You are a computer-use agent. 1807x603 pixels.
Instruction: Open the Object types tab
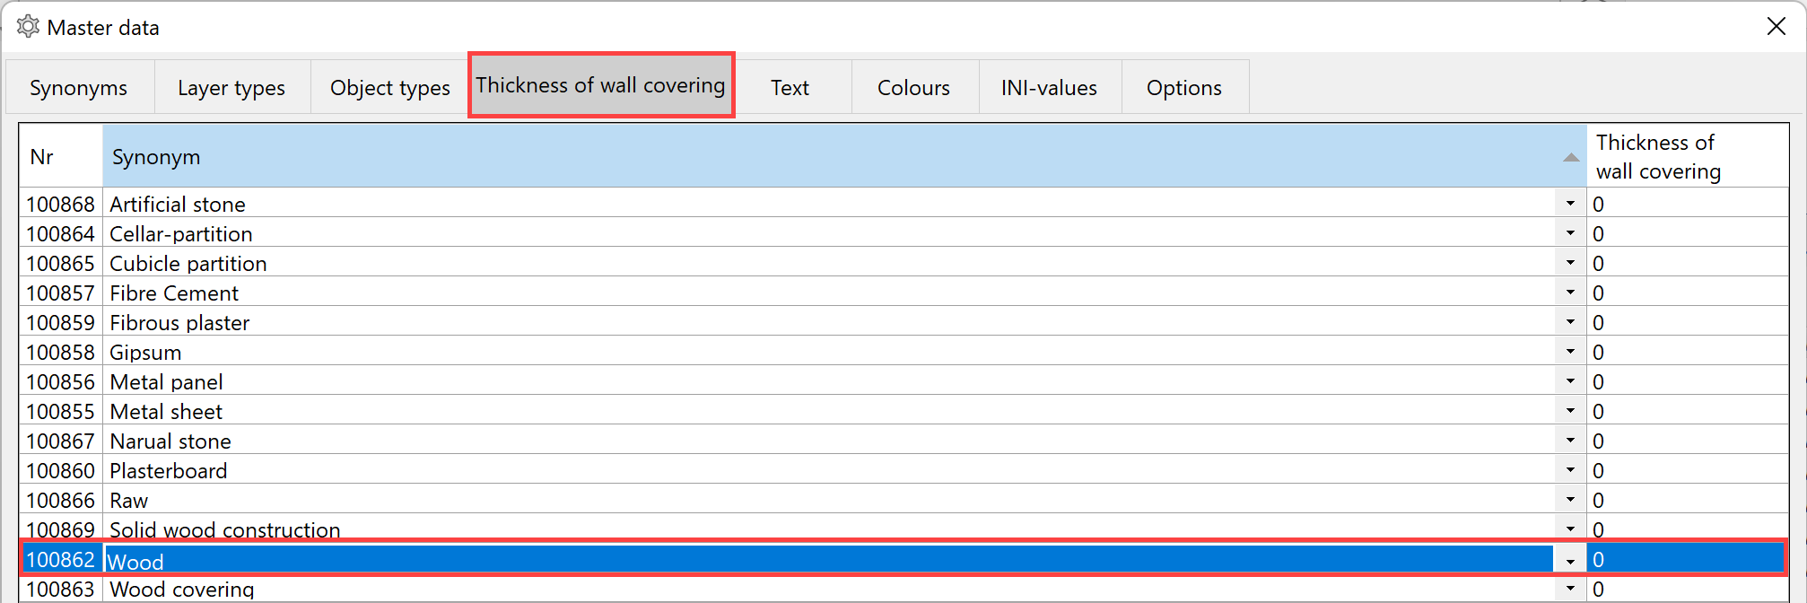click(390, 88)
